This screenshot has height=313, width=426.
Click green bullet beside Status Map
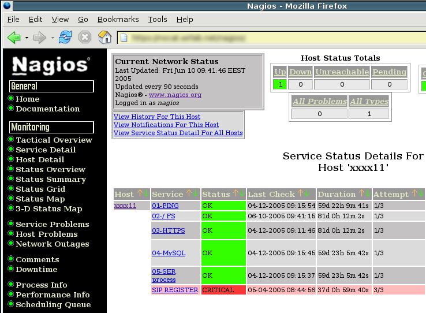click(x=10, y=198)
